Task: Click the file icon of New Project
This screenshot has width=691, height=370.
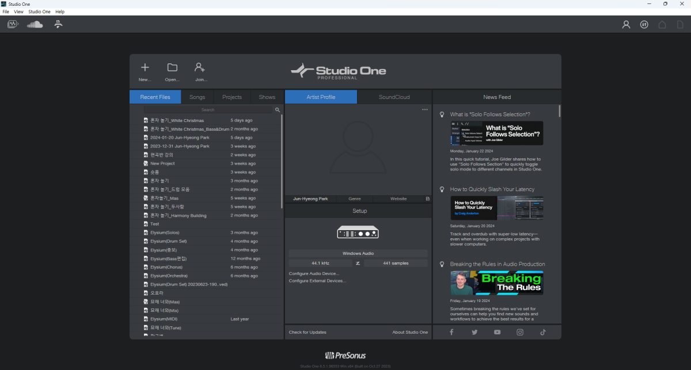Action: pos(146,163)
